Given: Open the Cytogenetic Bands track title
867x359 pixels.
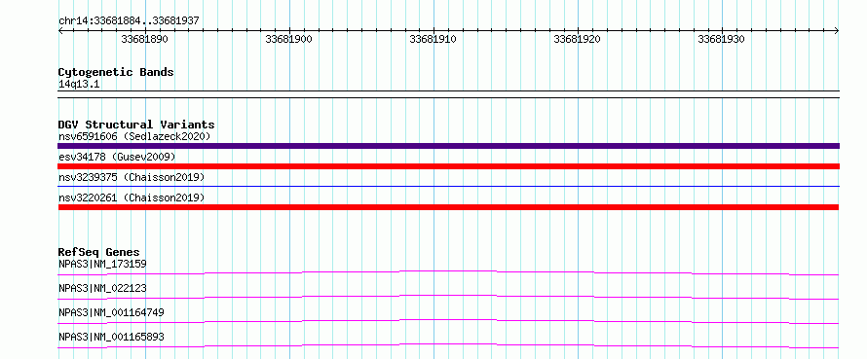Looking at the screenshot, I should pyautogui.click(x=116, y=72).
